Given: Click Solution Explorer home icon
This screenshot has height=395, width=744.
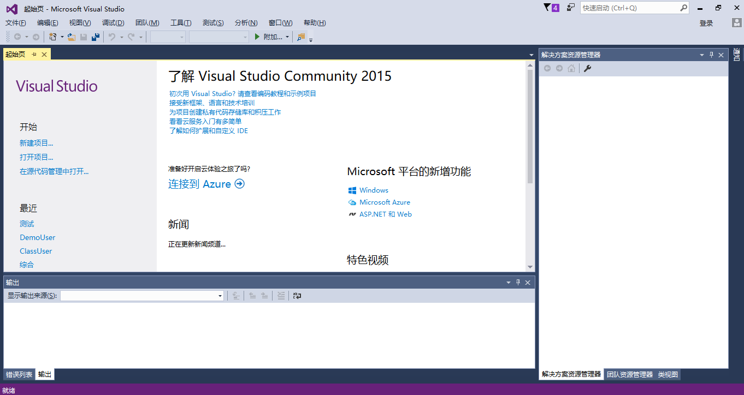Looking at the screenshot, I should [571, 68].
